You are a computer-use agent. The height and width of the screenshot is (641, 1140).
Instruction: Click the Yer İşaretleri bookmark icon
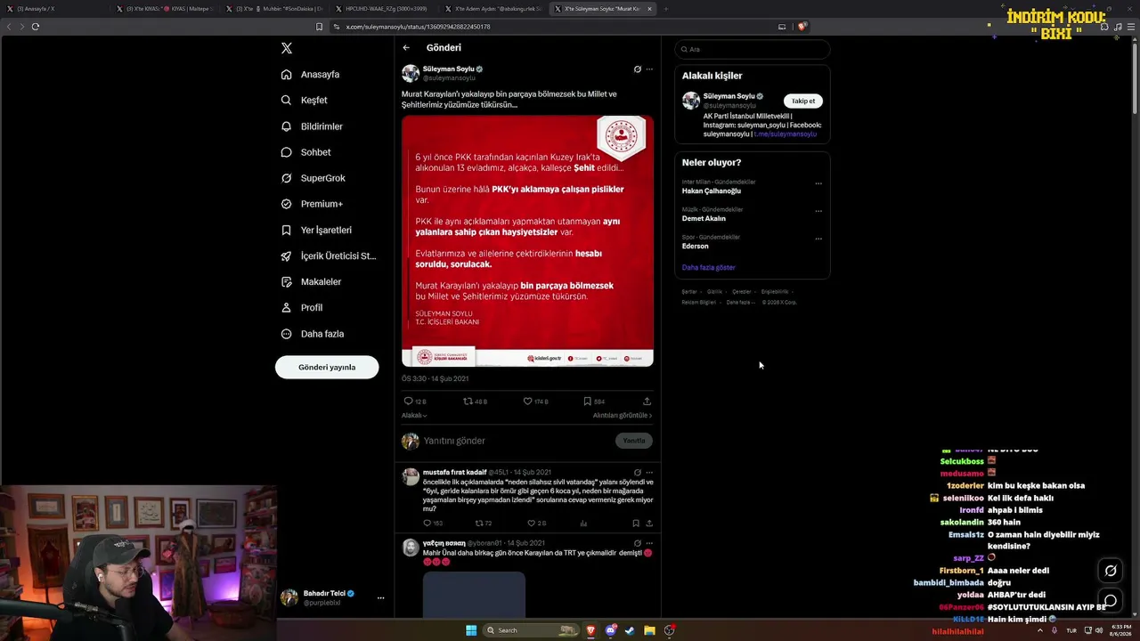(x=286, y=230)
